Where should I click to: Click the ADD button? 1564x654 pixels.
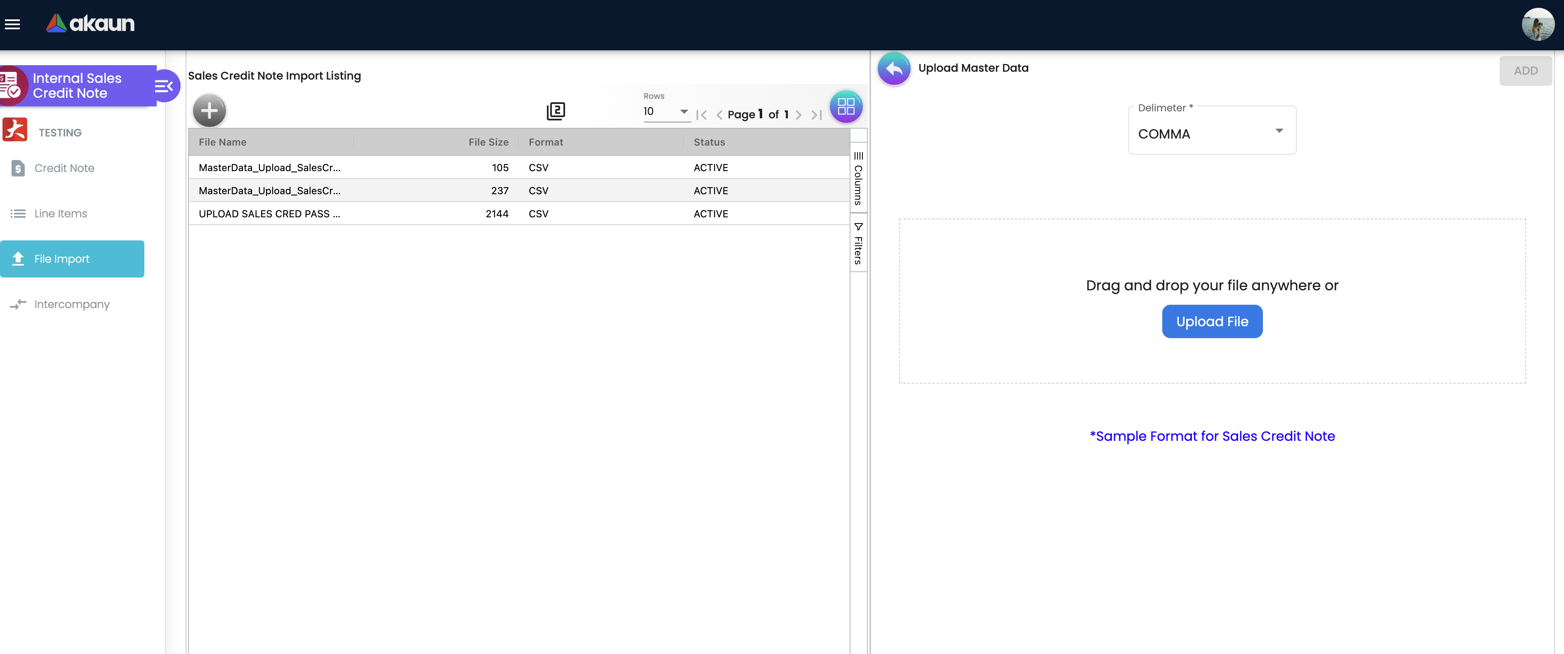tap(1525, 71)
